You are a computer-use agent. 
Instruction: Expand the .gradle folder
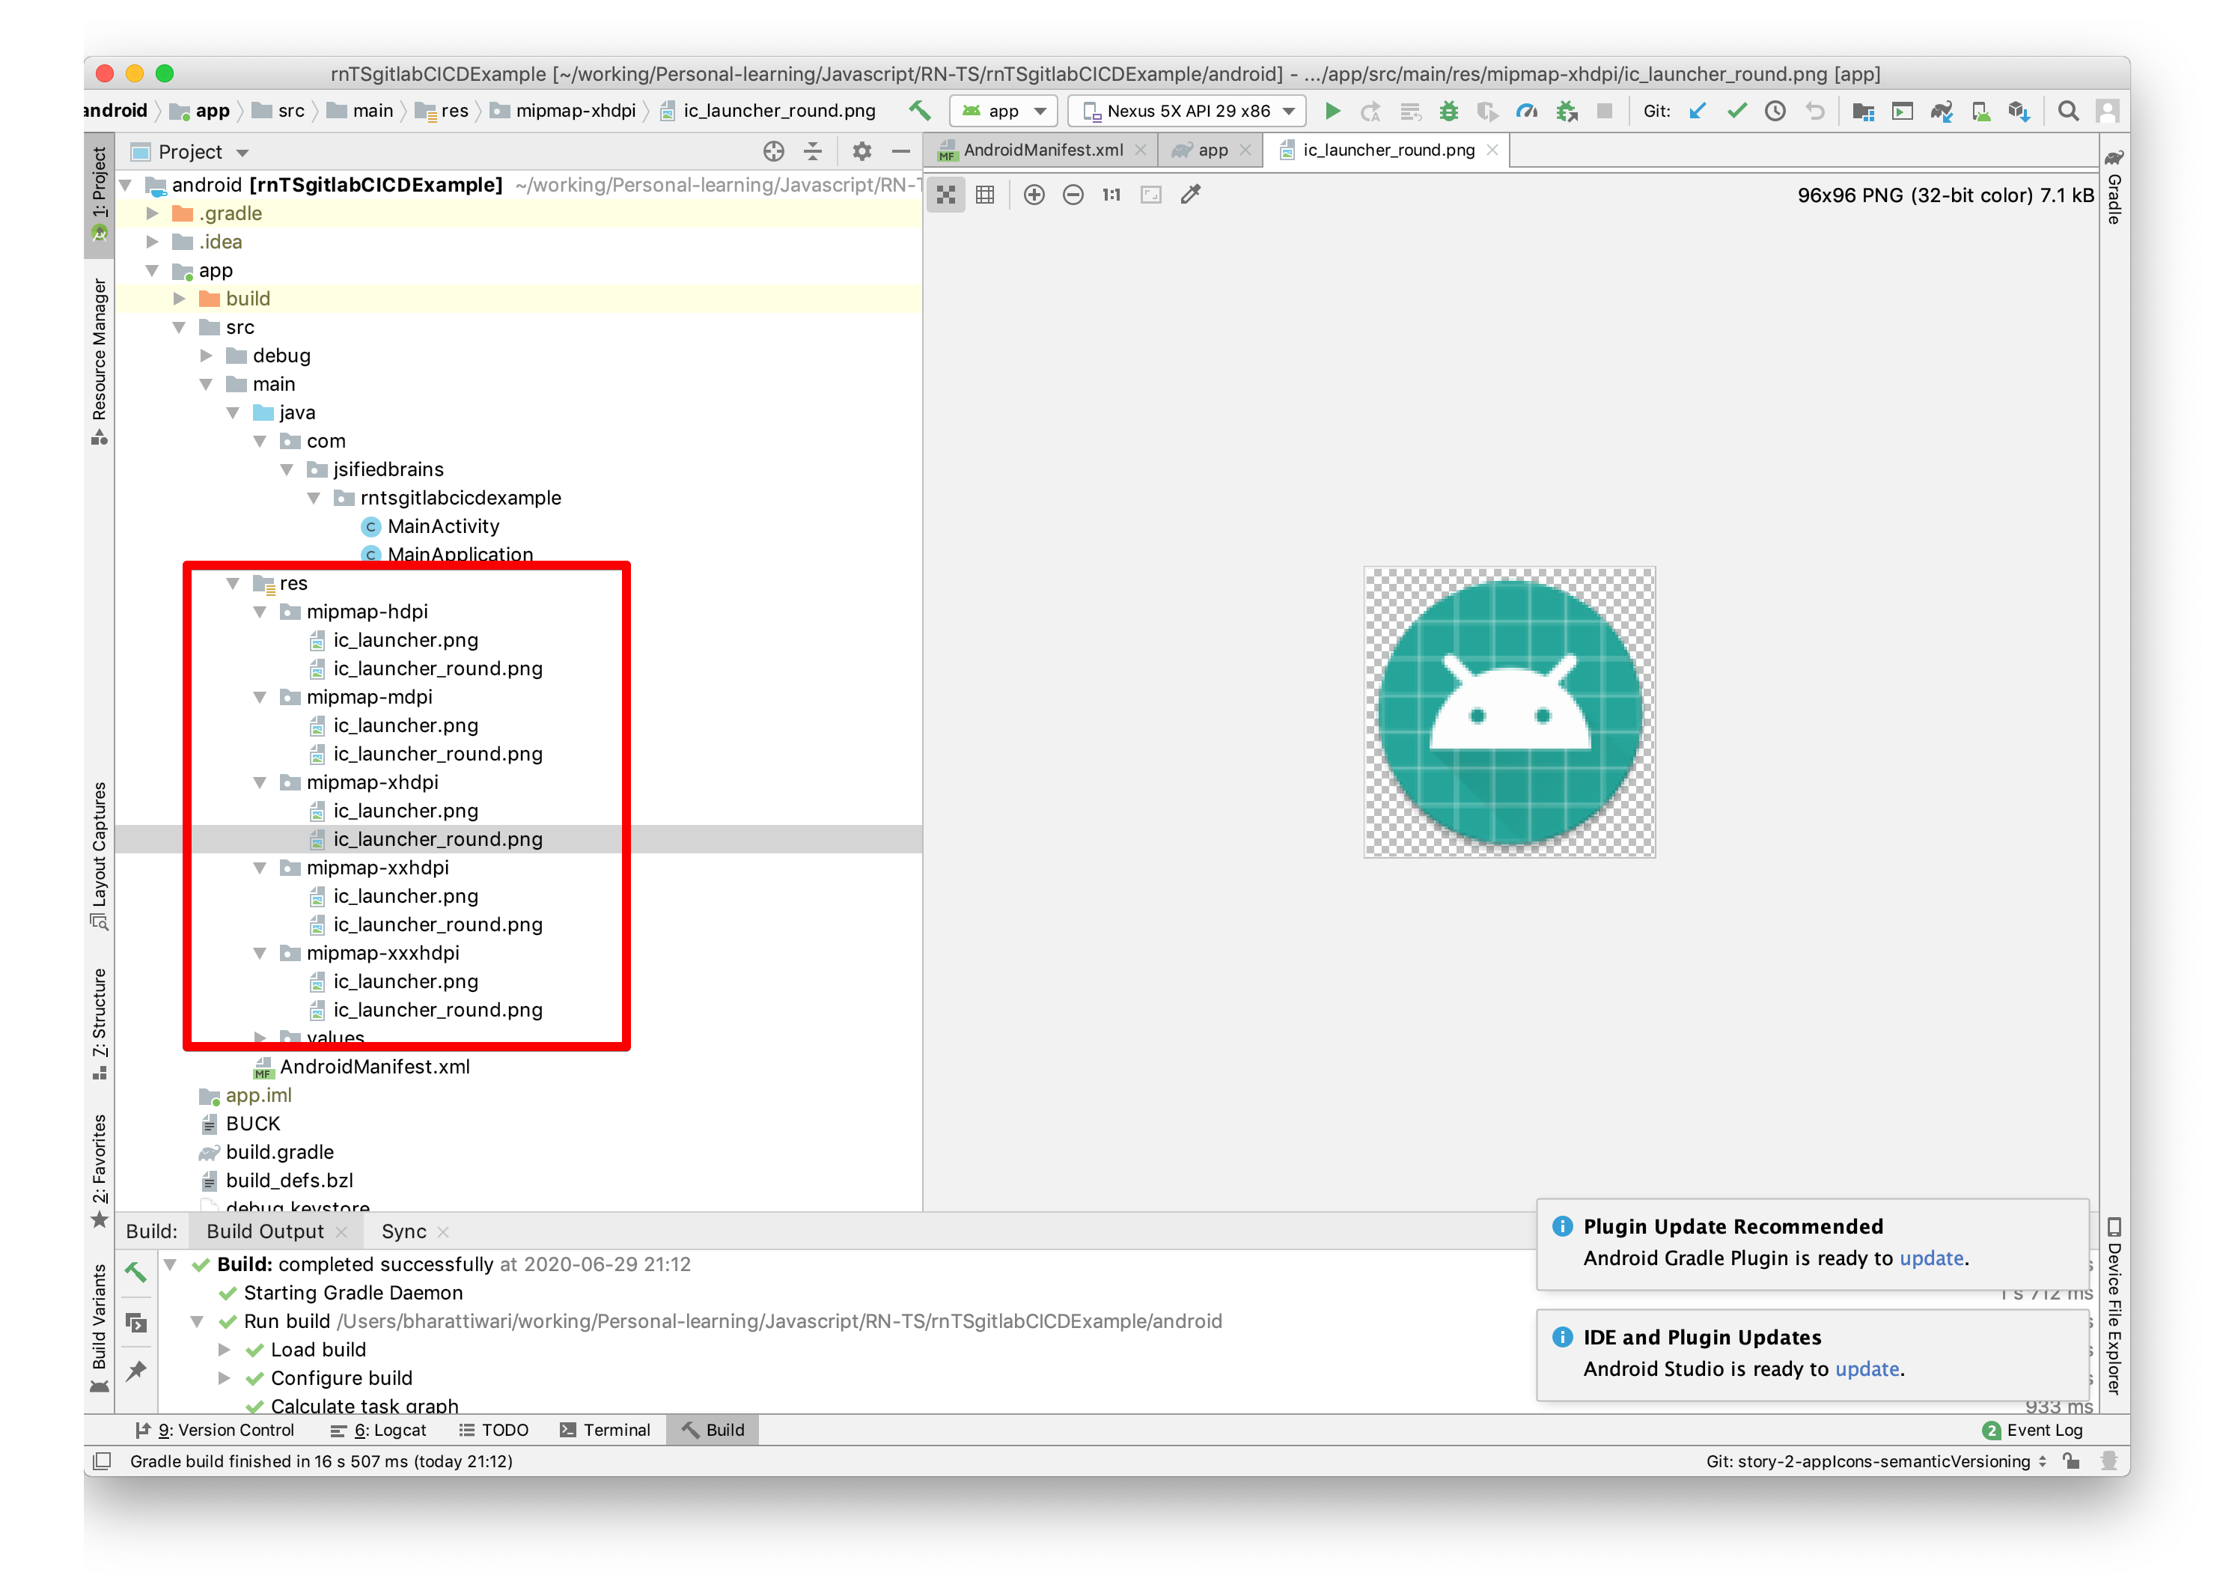click(x=152, y=213)
